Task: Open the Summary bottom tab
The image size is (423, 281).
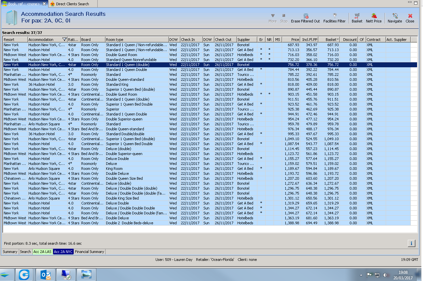Action: point(10,252)
